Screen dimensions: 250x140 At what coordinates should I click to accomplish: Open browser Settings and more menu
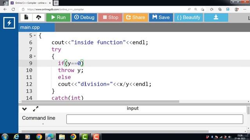tap(245, 9)
